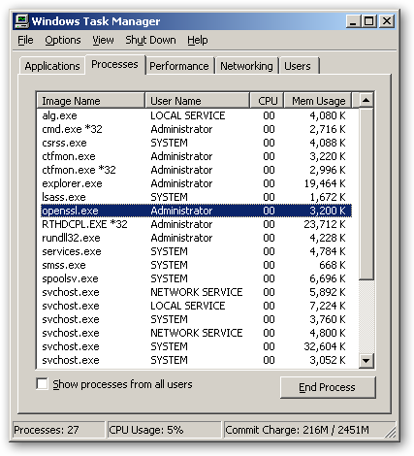Click the Task Manager title bar icon
The width and height of the screenshot is (414, 456).
(21, 21)
